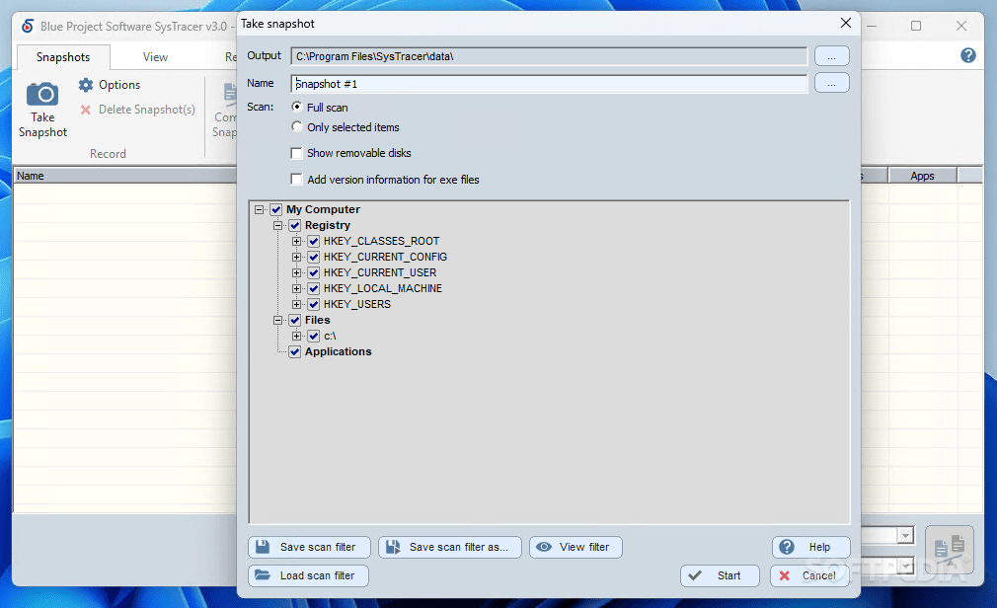Cancel the Take snapshot dialog
The width and height of the screenshot is (997, 608).
click(x=809, y=575)
